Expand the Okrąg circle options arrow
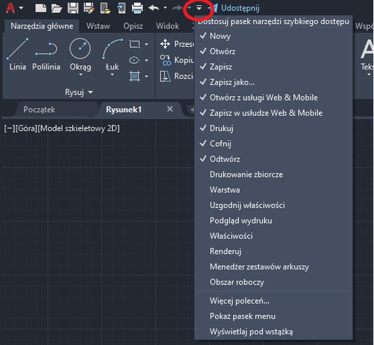This screenshot has width=374, height=345. pos(81,75)
